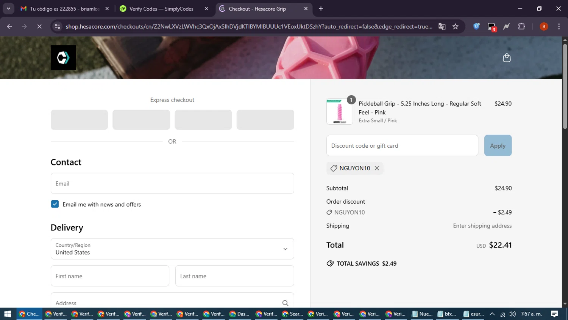Viewport: 568px width, 320px height.
Task: Click the browser address bar URL
Action: (x=249, y=26)
